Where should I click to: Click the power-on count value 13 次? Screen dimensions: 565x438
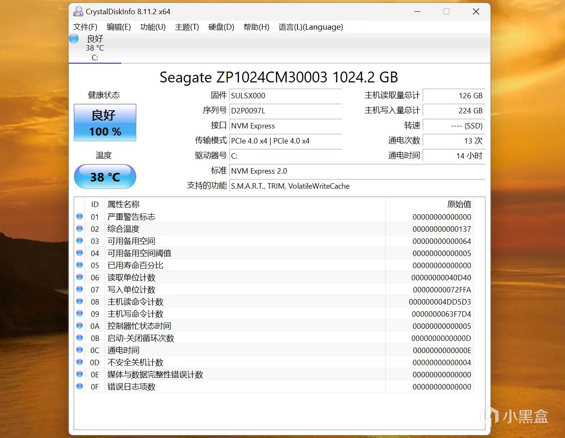(x=454, y=141)
